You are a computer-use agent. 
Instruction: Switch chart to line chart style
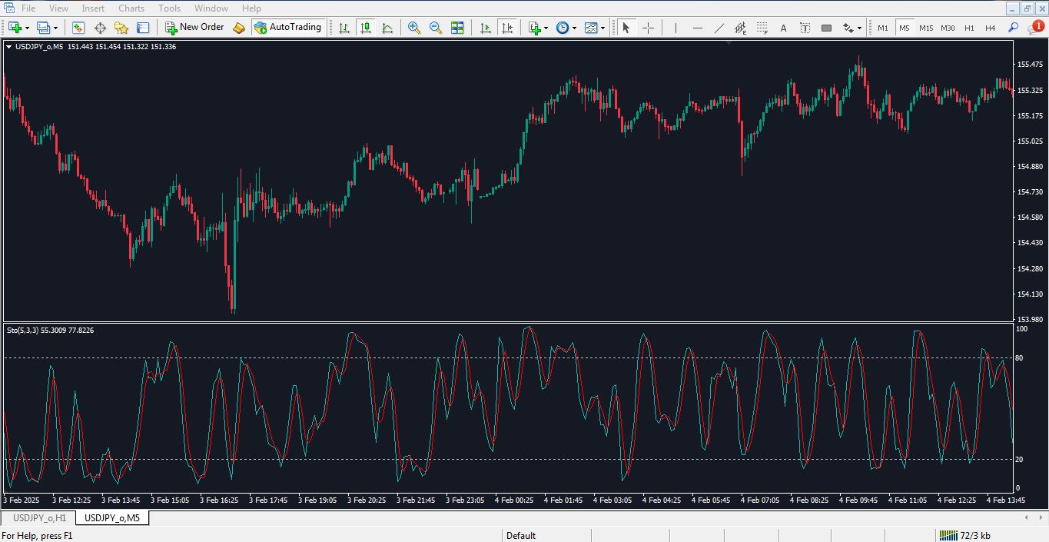tap(387, 28)
